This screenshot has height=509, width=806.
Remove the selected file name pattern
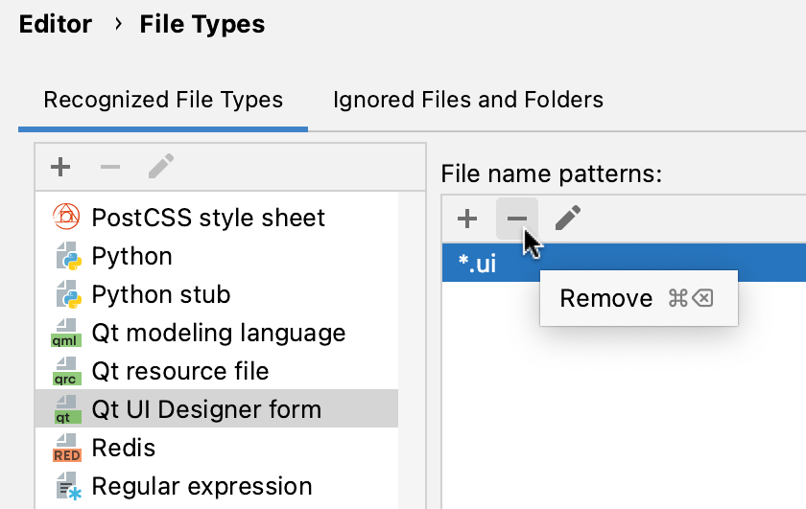click(517, 219)
